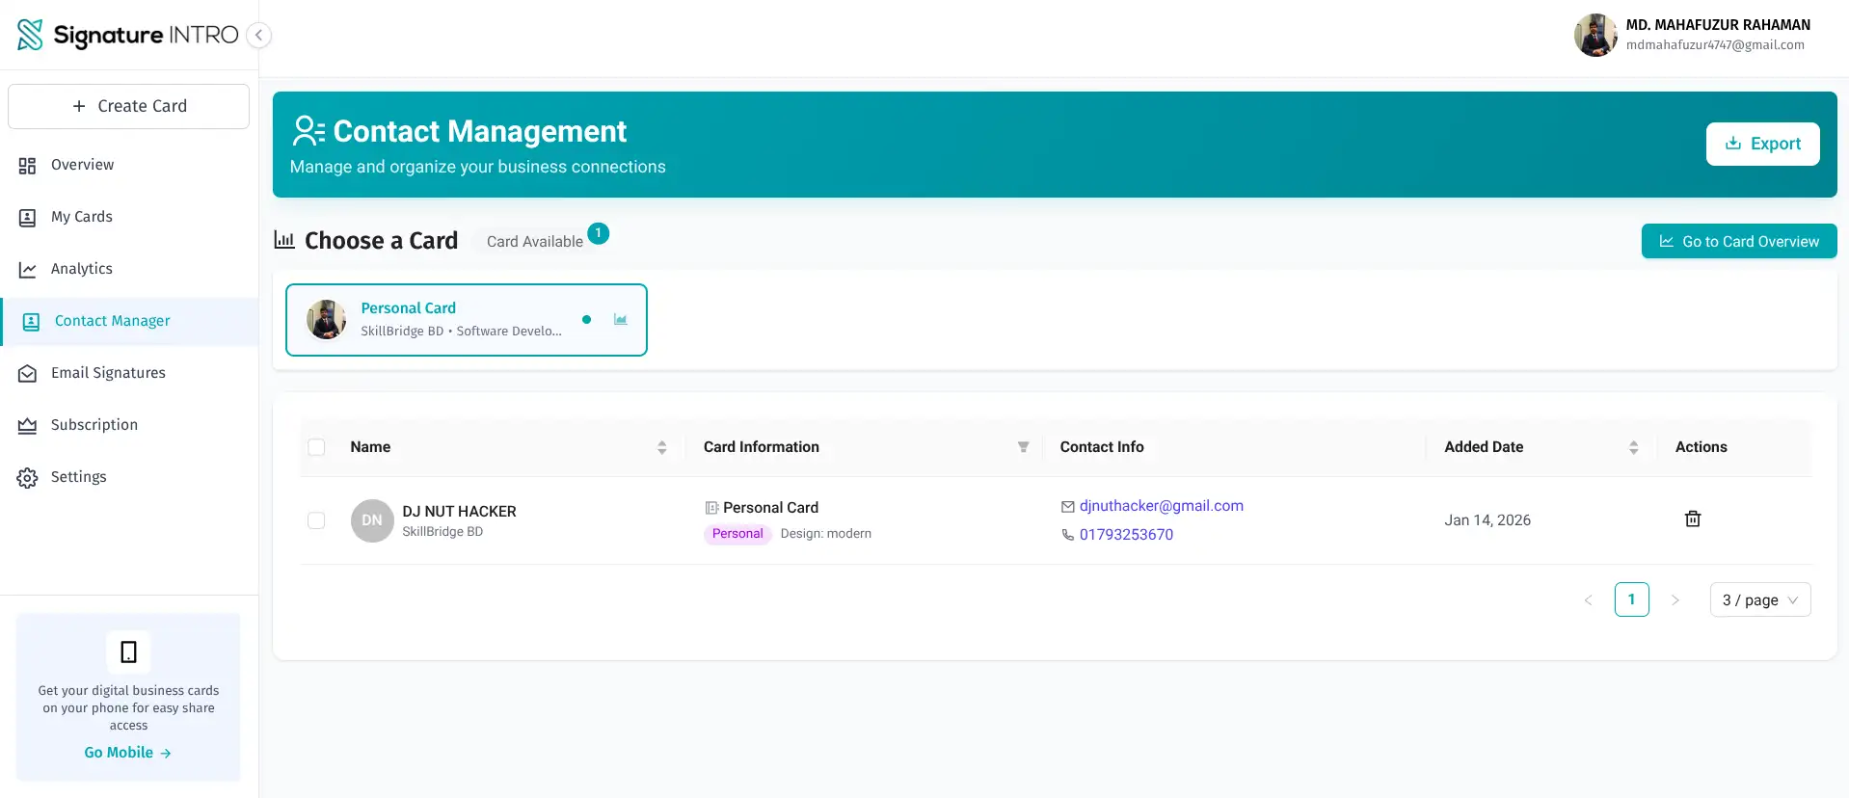Screen dimensions: 1849x798
Task: Click the DN contact avatar
Action: click(x=371, y=520)
